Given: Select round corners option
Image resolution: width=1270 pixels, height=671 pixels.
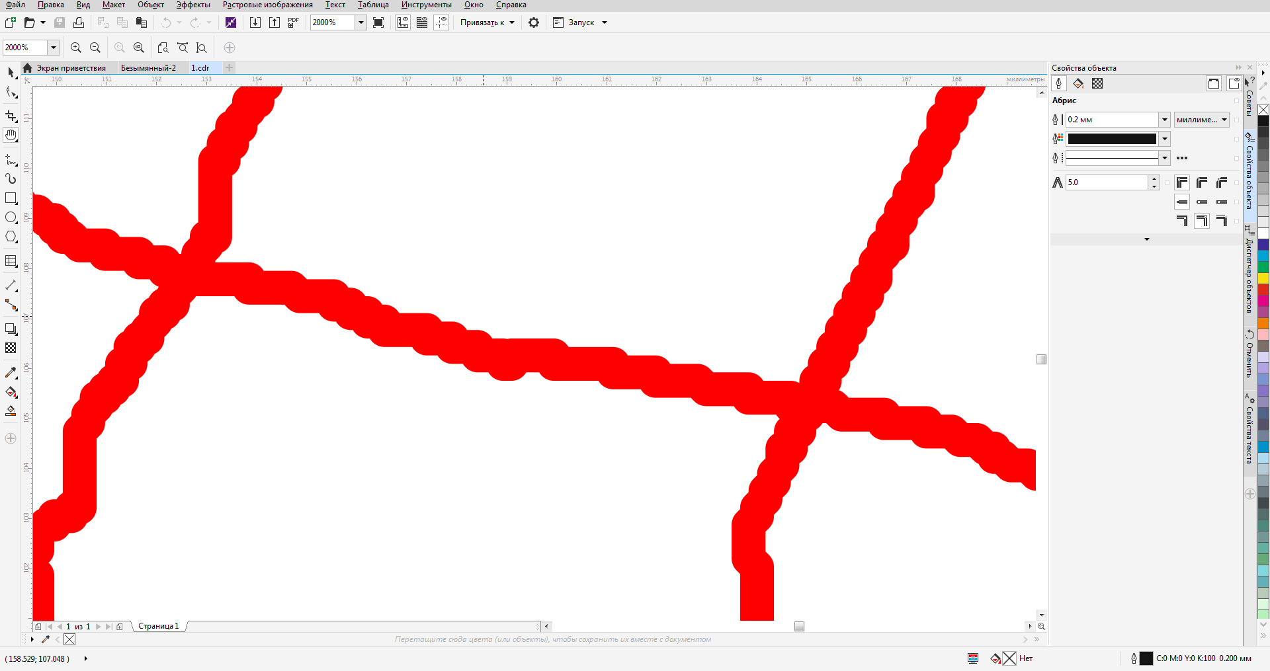Looking at the screenshot, I should [x=1202, y=182].
